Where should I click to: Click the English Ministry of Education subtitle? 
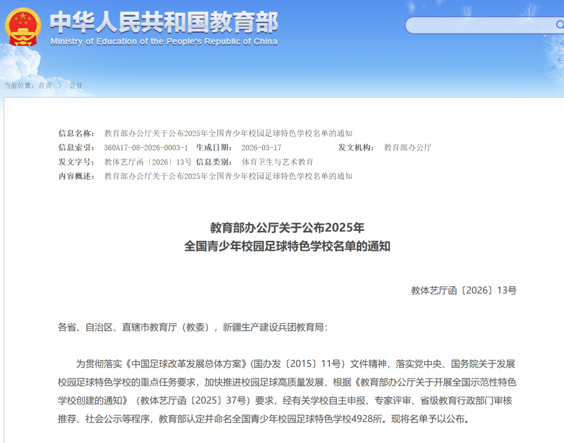tap(164, 42)
